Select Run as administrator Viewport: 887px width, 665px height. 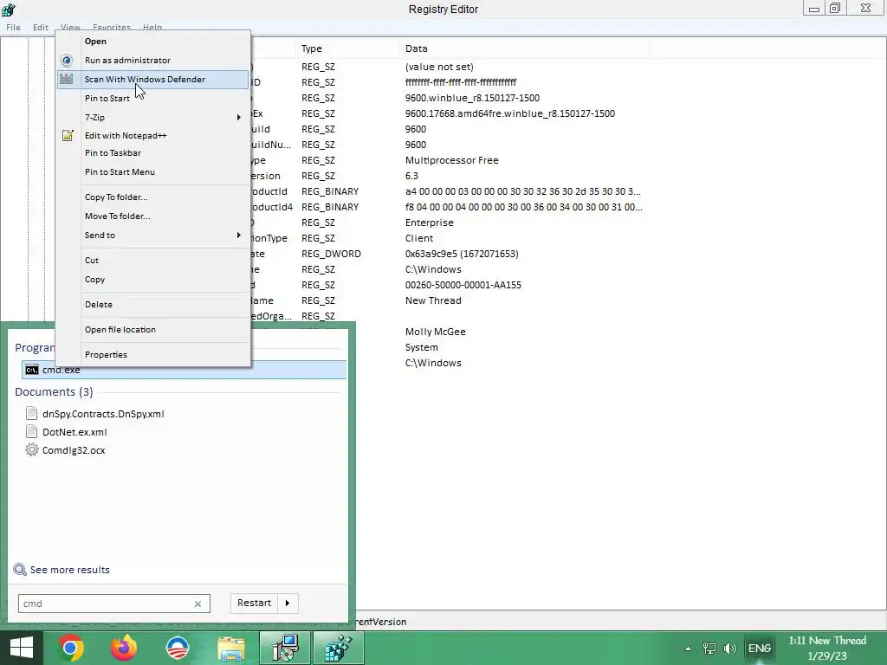pyautogui.click(x=127, y=61)
